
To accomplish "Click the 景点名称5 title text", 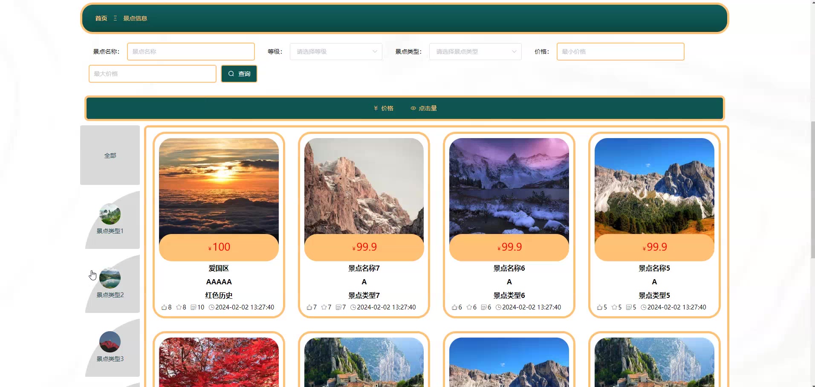I will [654, 268].
